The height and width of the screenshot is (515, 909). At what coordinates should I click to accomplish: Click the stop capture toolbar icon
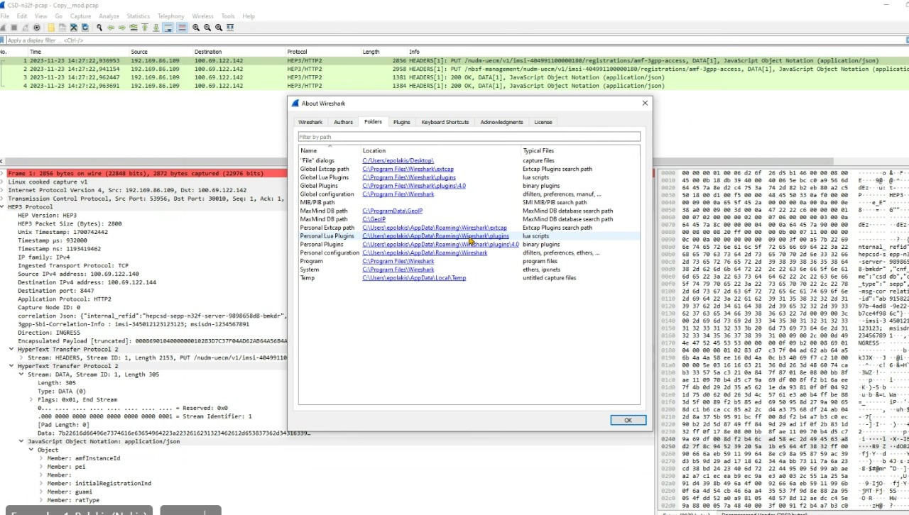[14, 28]
